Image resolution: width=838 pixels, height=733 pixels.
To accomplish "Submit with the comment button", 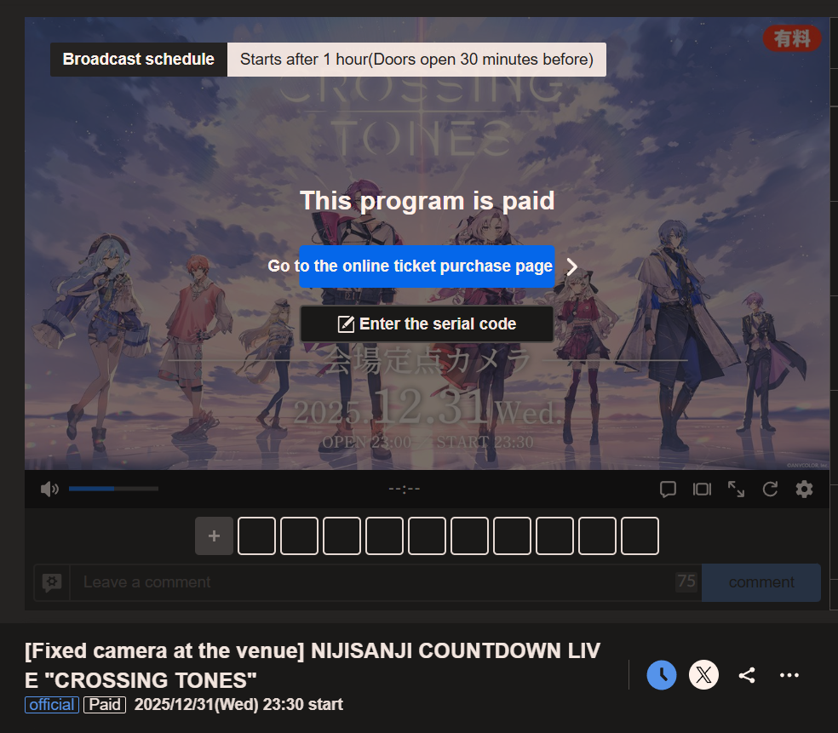I will coord(761,582).
